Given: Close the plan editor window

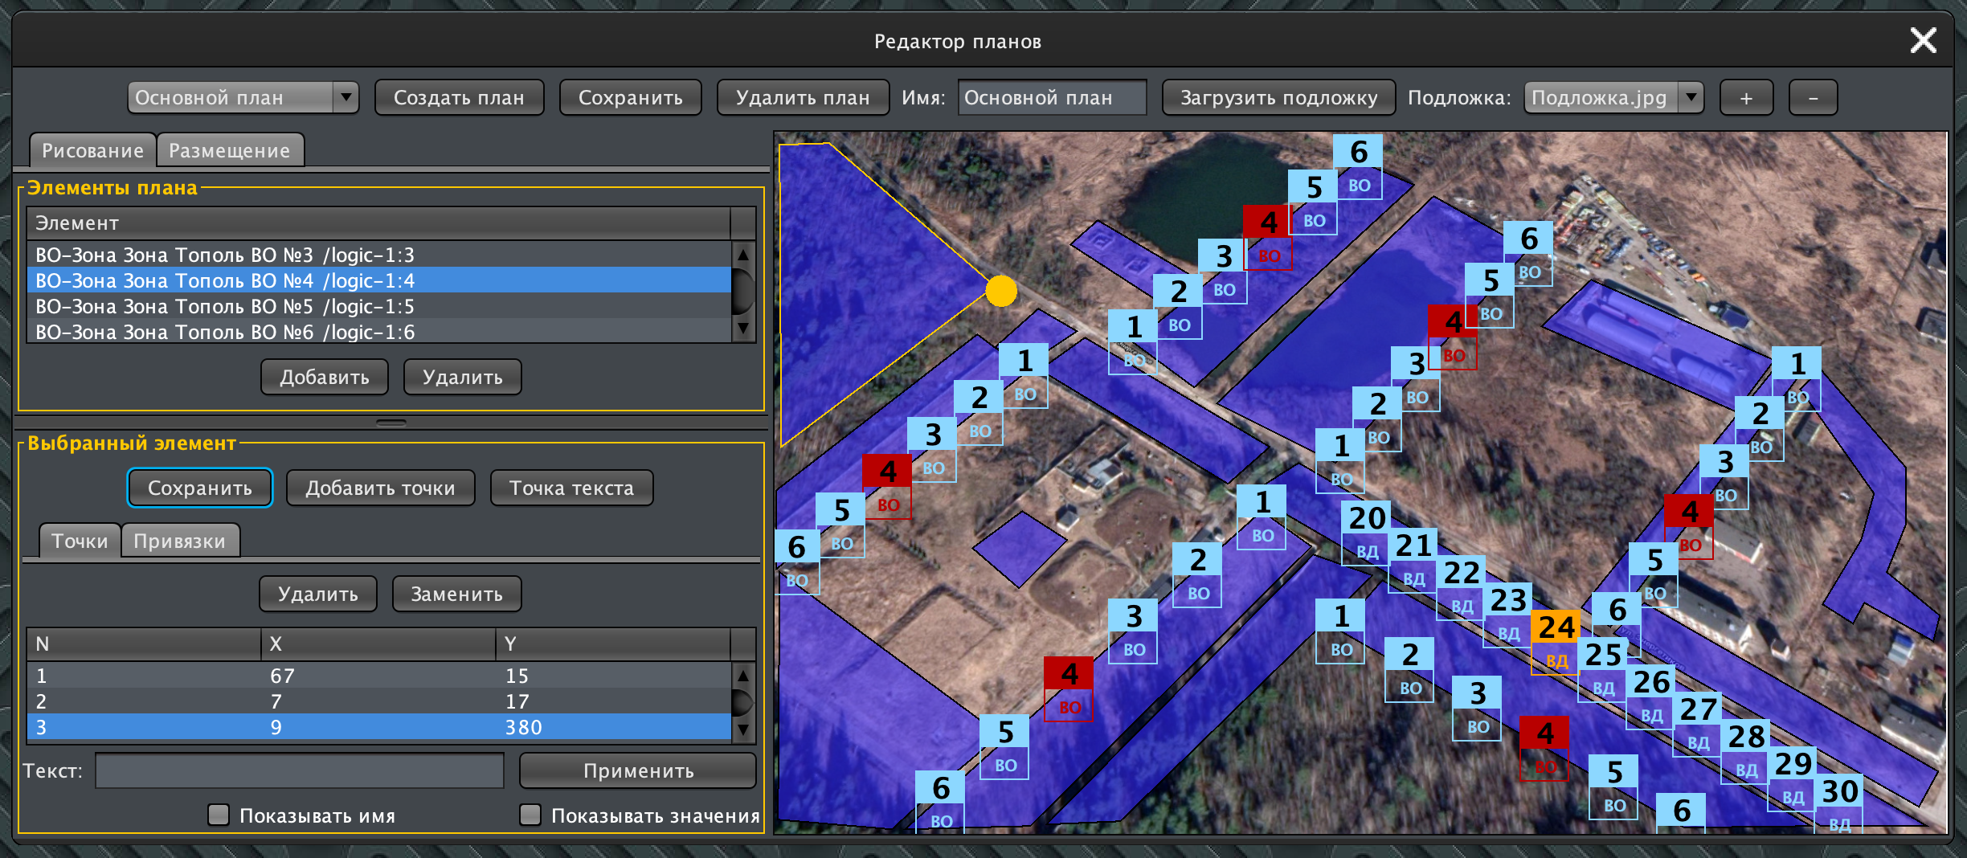Looking at the screenshot, I should coord(1923,40).
